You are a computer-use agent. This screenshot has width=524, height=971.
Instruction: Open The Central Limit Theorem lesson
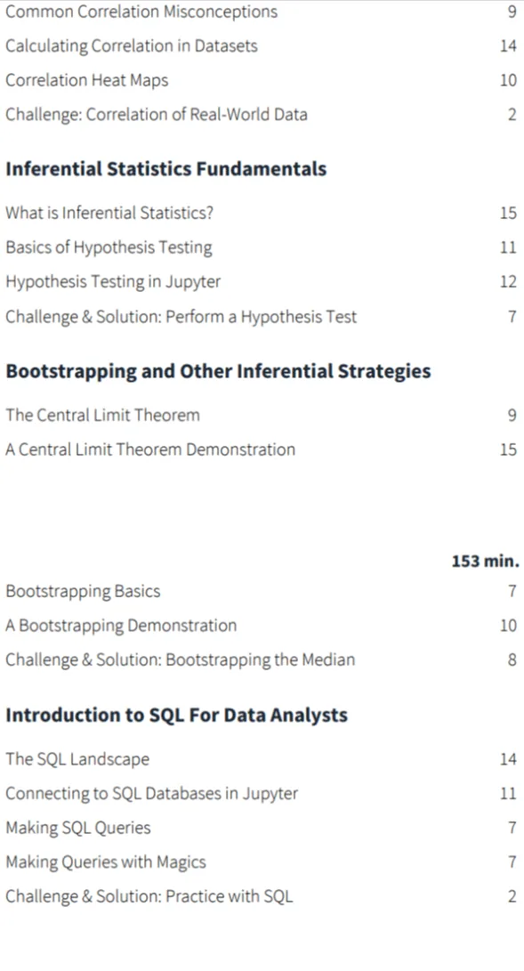coord(102,415)
